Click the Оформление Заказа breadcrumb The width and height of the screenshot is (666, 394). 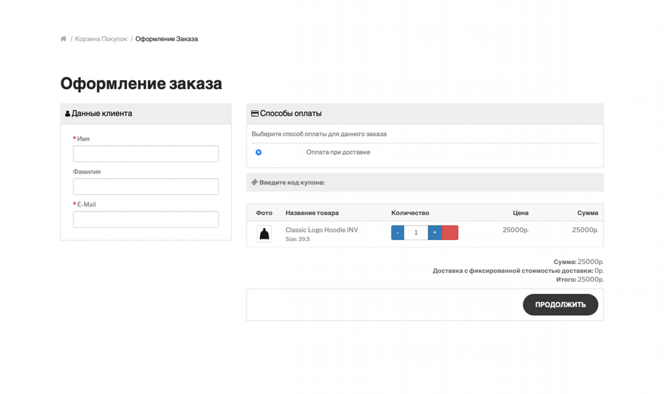[x=166, y=39]
